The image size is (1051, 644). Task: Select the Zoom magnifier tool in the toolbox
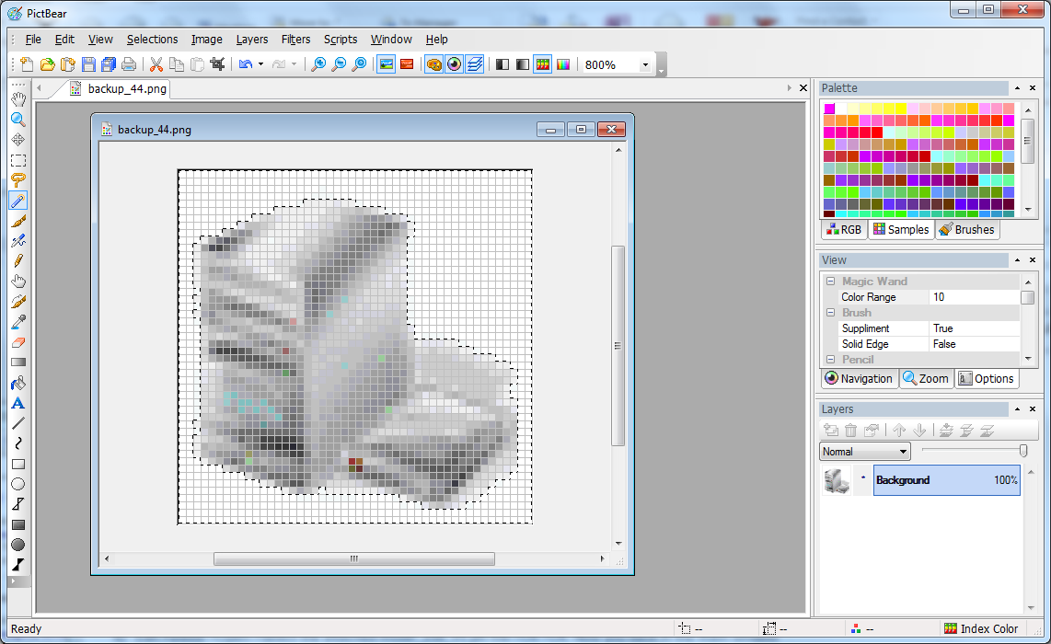click(x=17, y=120)
